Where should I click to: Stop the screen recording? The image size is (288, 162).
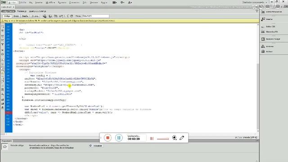(x=108, y=138)
